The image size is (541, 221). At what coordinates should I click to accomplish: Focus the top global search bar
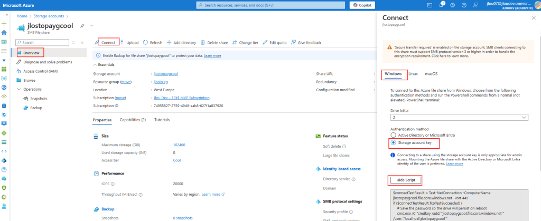tap(270, 5)
